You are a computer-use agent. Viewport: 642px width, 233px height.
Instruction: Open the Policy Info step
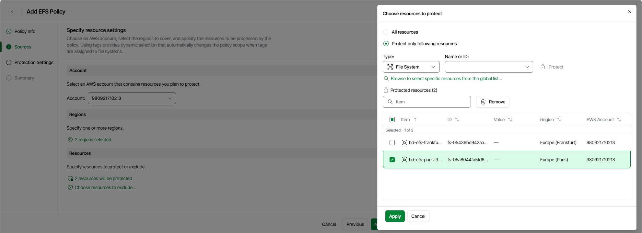click(x=25, y=31)
